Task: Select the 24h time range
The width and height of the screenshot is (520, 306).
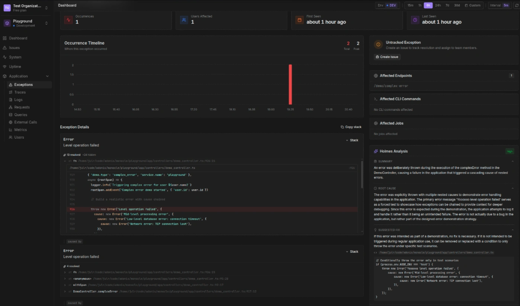Action: 437,5
